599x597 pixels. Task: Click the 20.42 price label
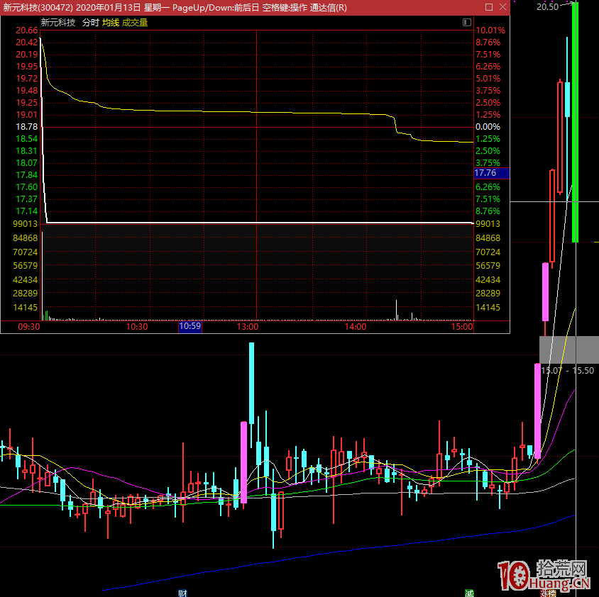click(x=27, y=43)
